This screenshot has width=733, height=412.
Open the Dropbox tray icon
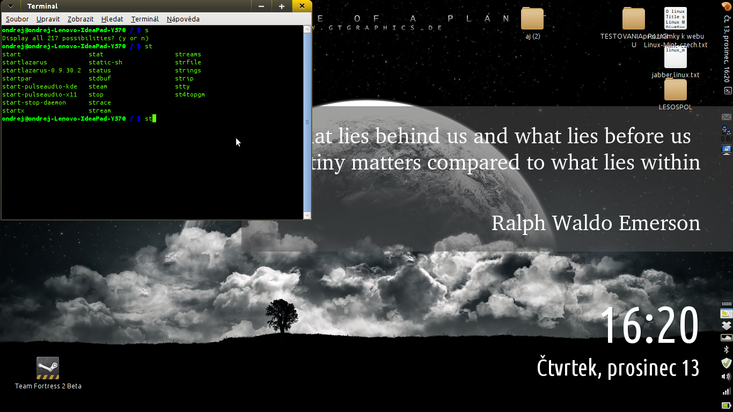point(727,326)
